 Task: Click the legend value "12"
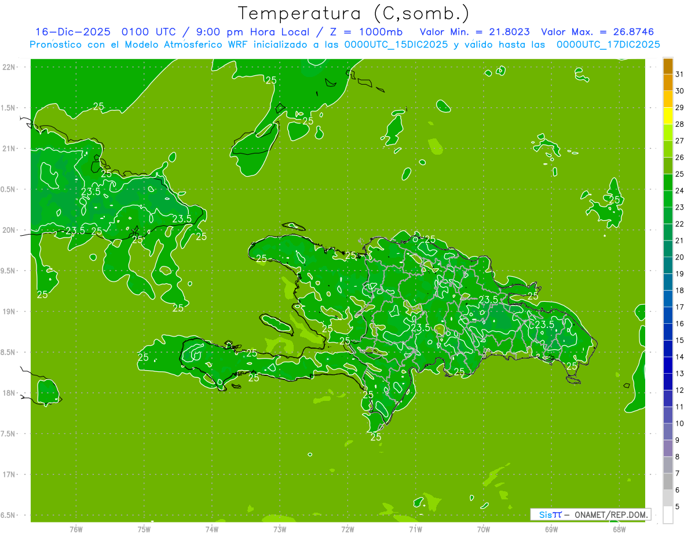tap(680, 390)
